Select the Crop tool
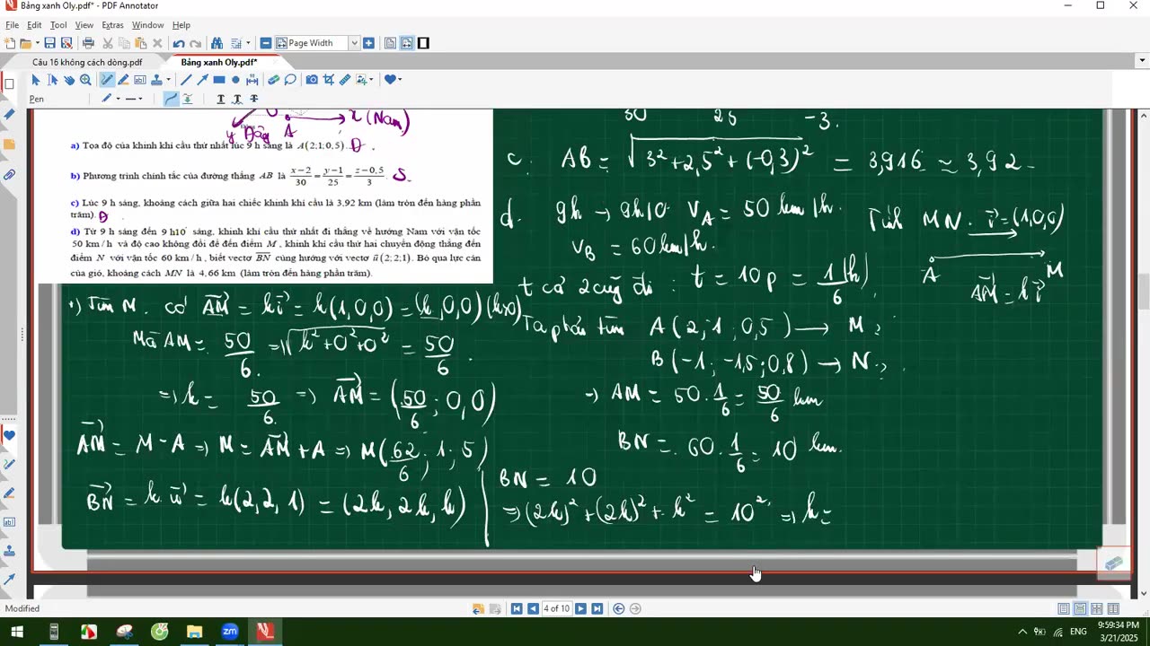Image resolution: width=1150 pixels, height=646 pixels. click(328, 80)
